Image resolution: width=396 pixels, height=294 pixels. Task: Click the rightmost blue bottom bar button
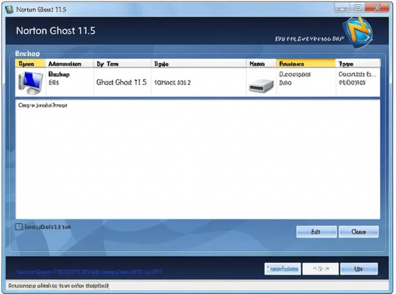[x=359, y=269]
